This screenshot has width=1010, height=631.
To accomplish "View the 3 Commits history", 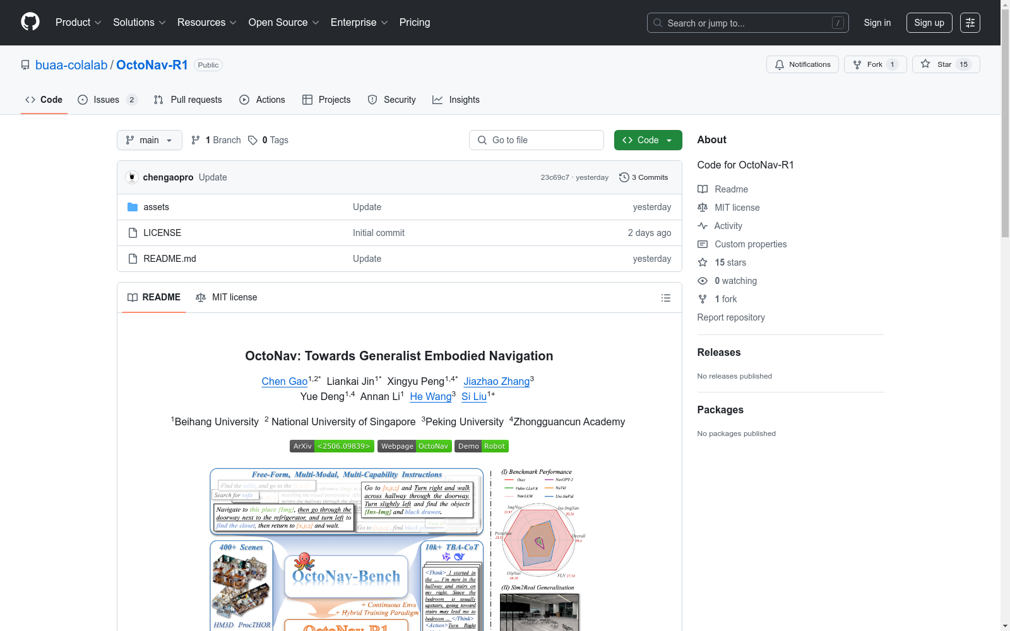I will click(643, 177).
